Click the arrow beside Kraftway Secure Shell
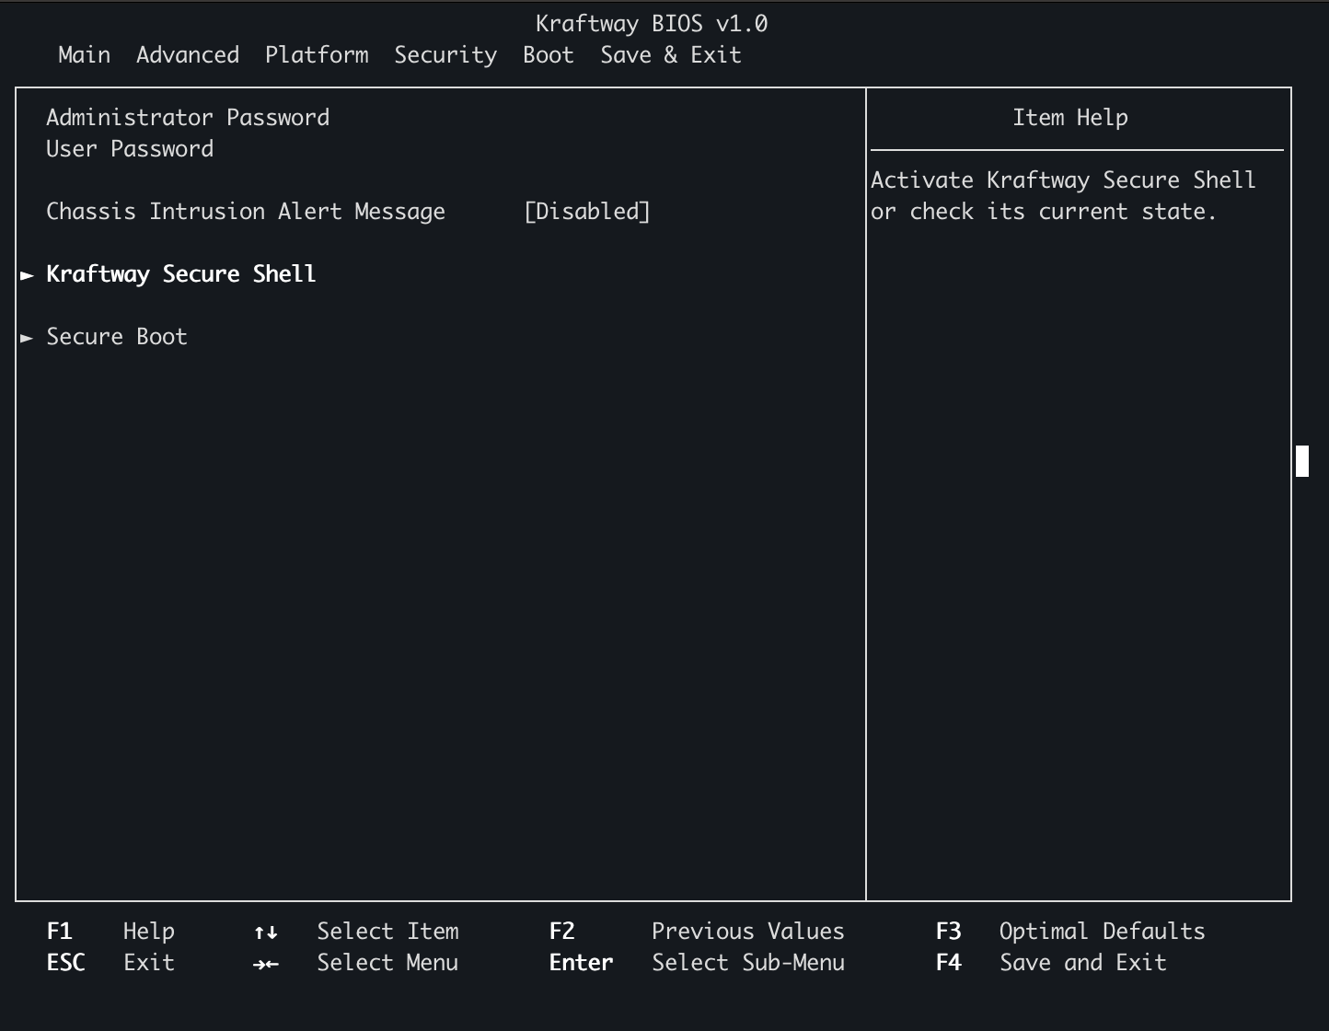This screenshot has width=1329, height=1031. (x=27, y=274)
